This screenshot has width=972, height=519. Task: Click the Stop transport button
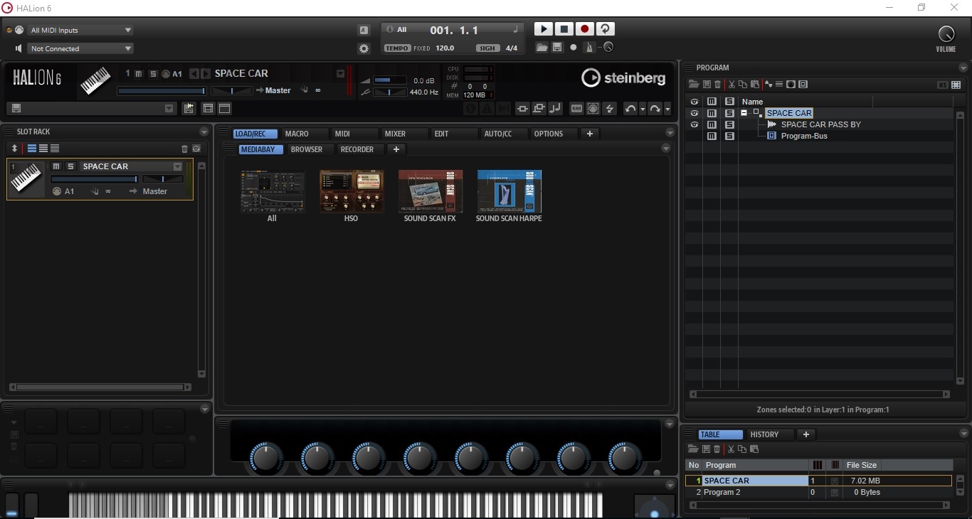(x=564, y=29)
